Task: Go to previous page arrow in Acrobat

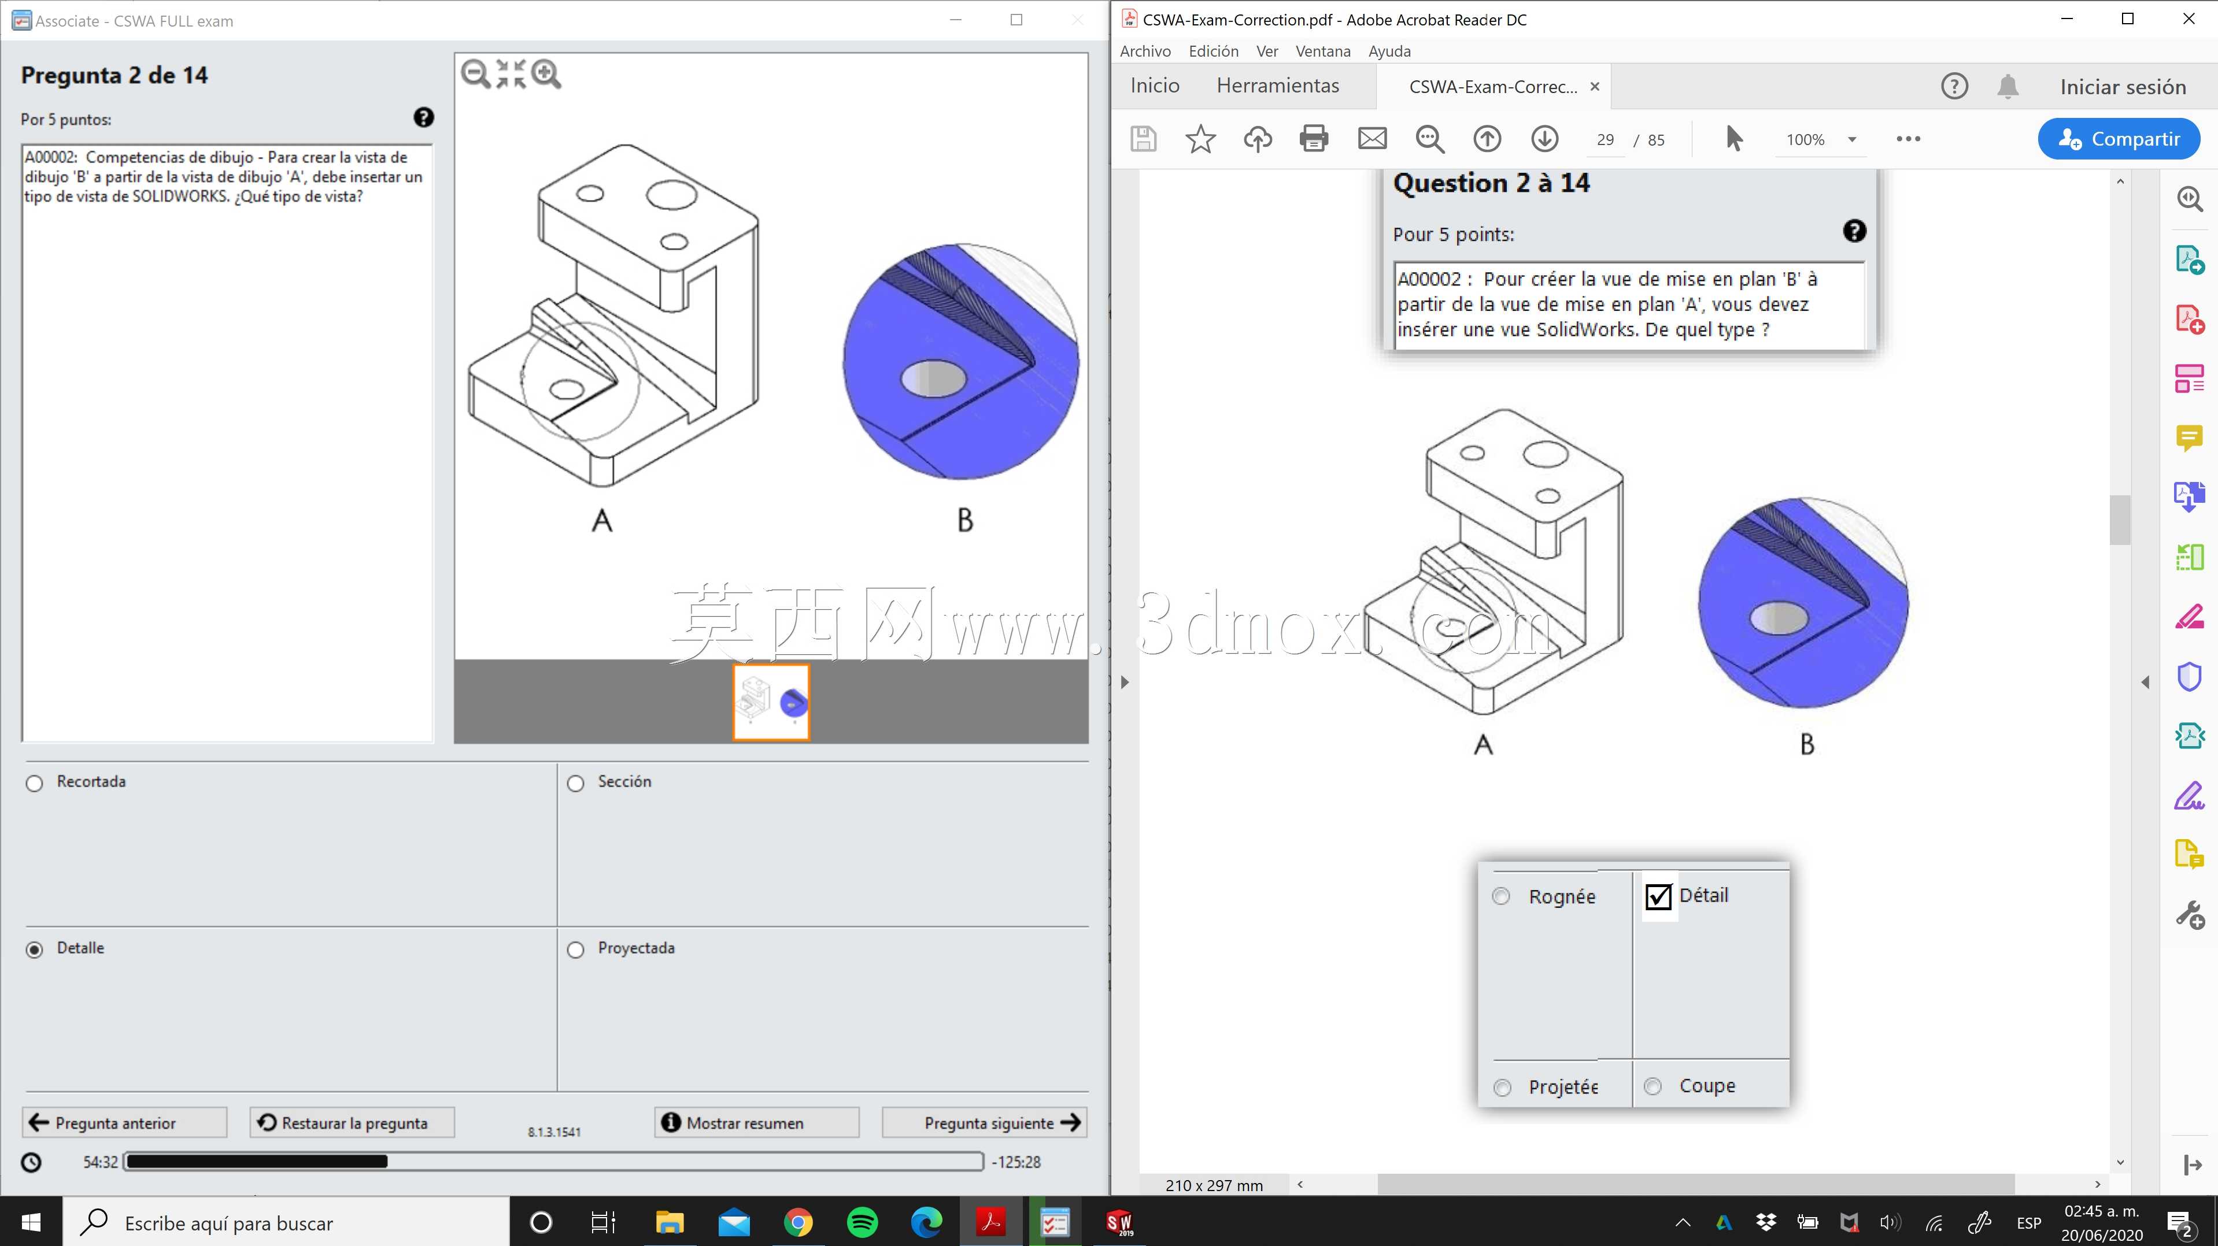Action: tap(1487, 139)
